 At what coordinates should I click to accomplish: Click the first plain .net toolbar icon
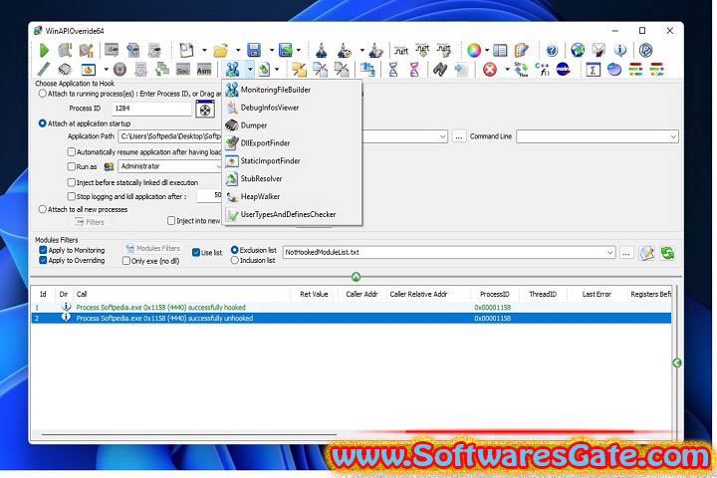coord(401,51)
